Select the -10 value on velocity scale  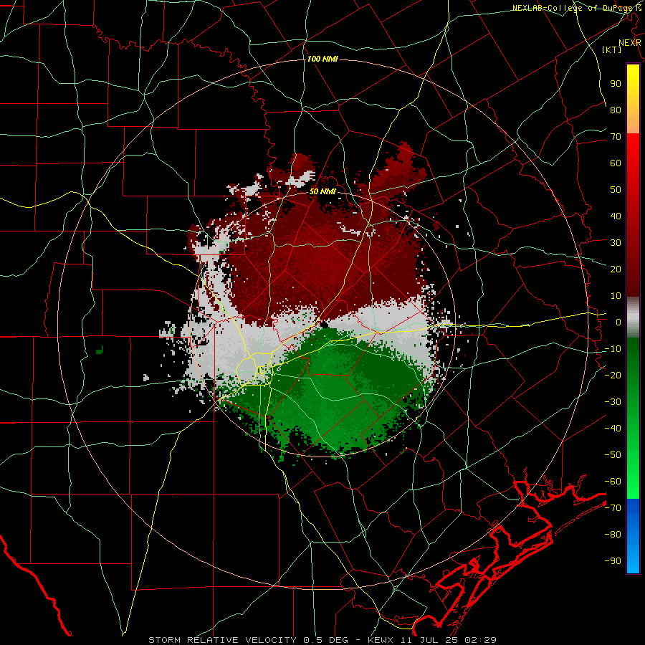click(613, 349)
